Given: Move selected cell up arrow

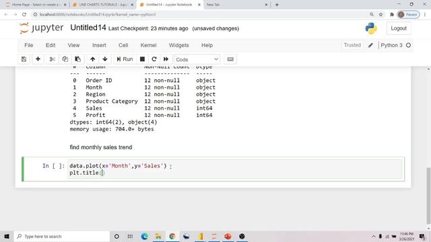Looking at the screenshot, I should click(93, 59).
